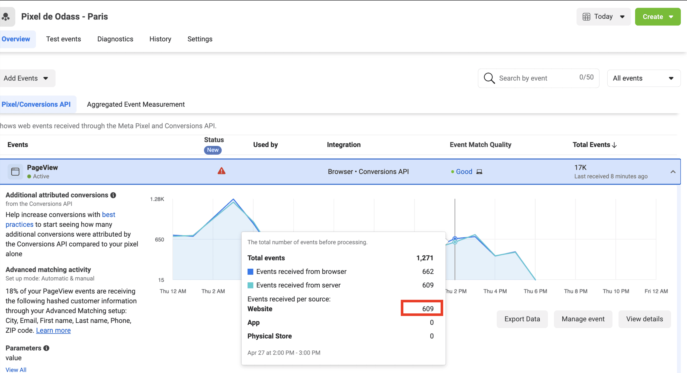Image resolution: width=687 pixels, height=373 pixels.
Task: Click the Used by column header
Action: point(266,145)
